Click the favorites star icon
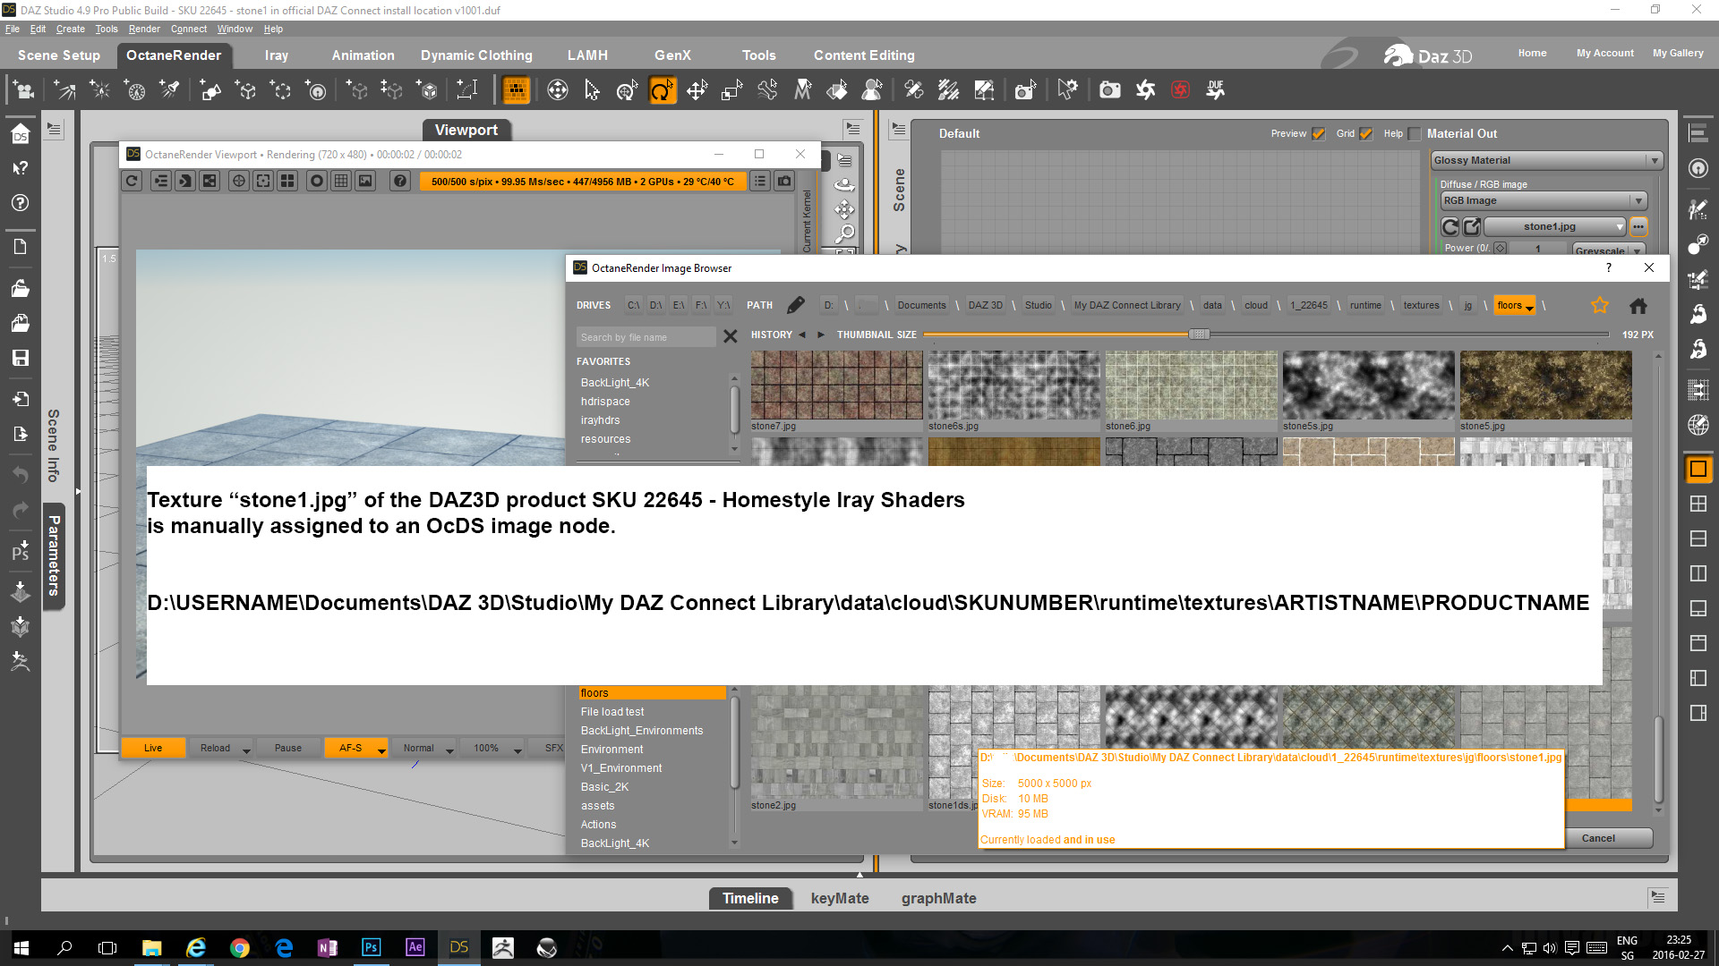Screen dimensions: 1719x966 point(1599,306)
